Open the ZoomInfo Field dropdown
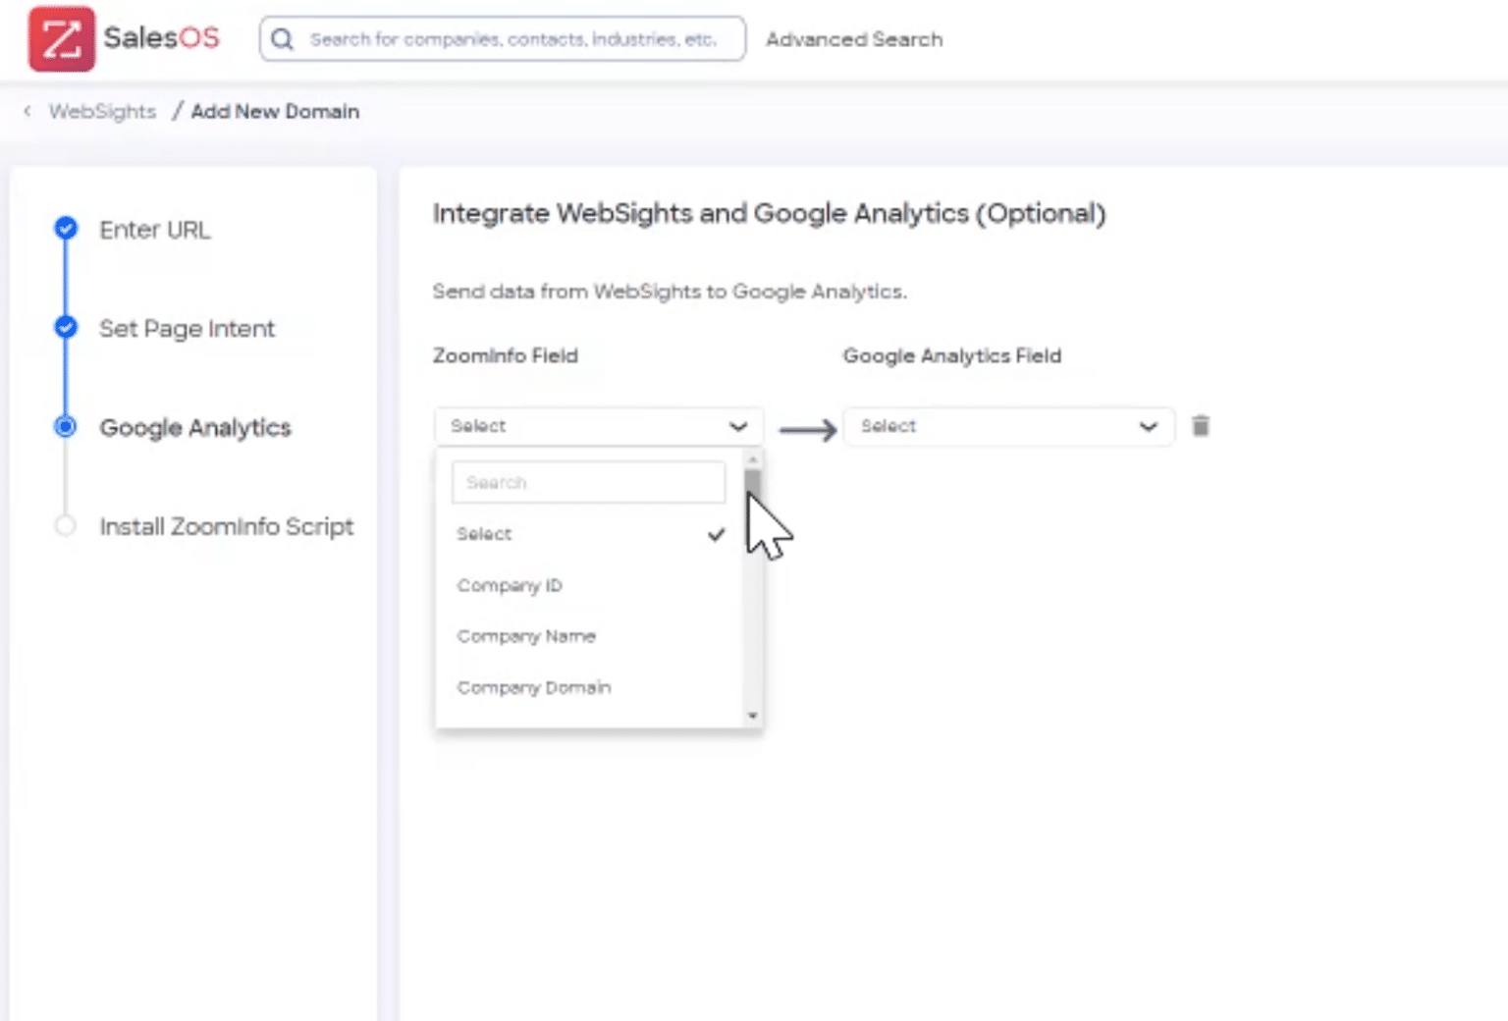 click(x=598, y=426)
